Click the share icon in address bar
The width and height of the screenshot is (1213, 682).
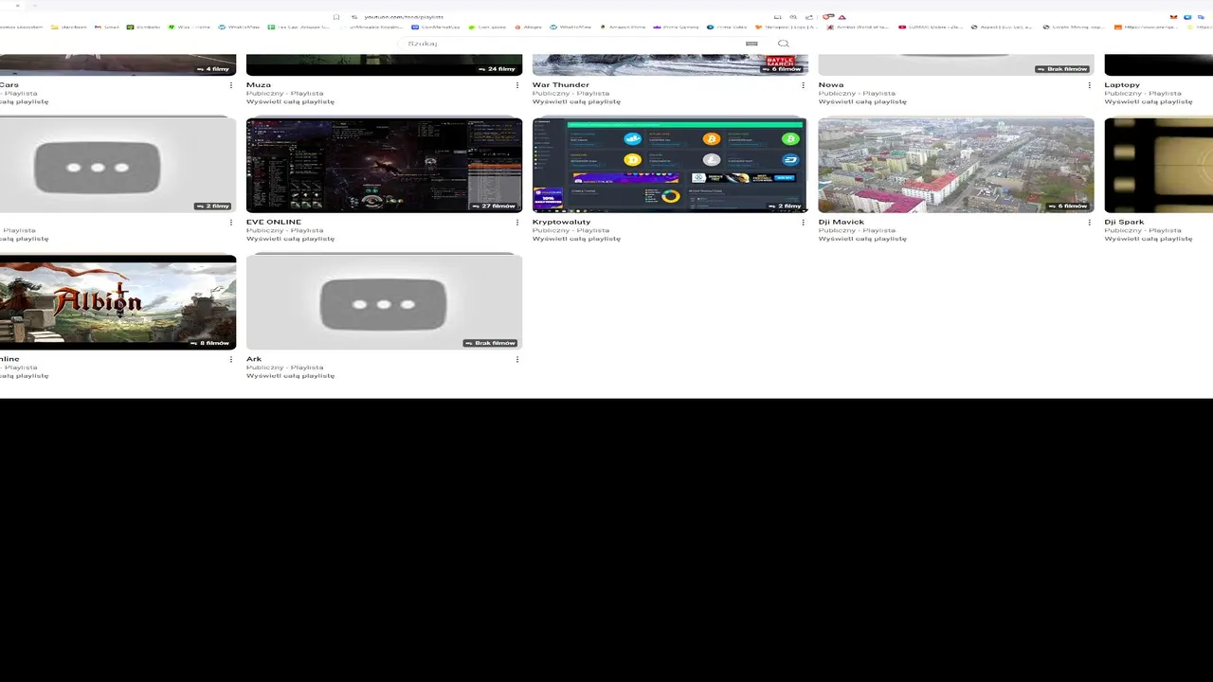coord(808,17)
